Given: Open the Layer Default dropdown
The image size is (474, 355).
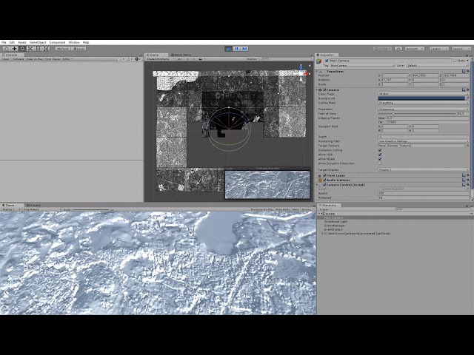Looking at the screenshot, I should pos(438,66).
